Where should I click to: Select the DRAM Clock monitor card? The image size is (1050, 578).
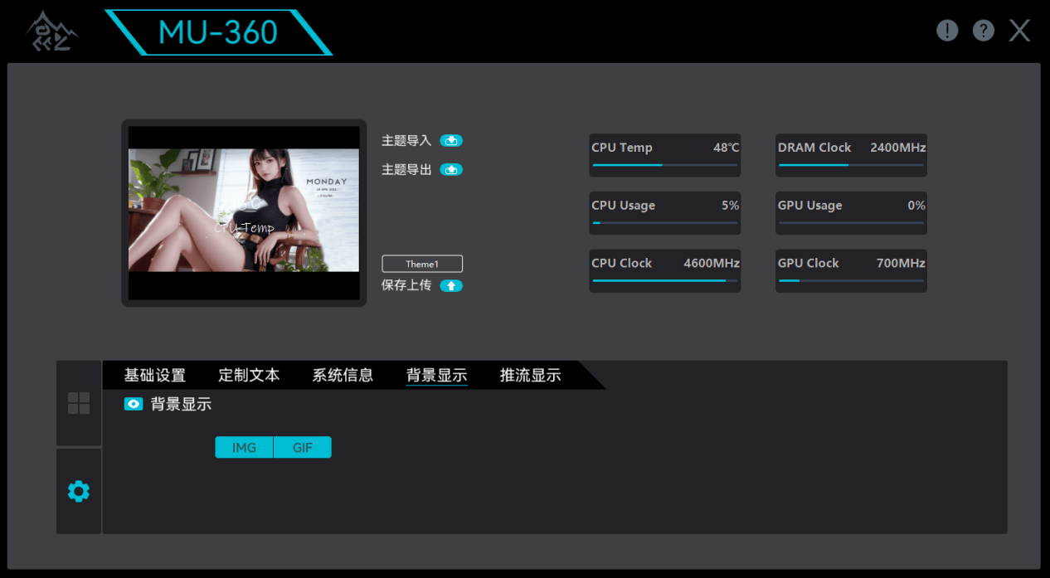851,155
